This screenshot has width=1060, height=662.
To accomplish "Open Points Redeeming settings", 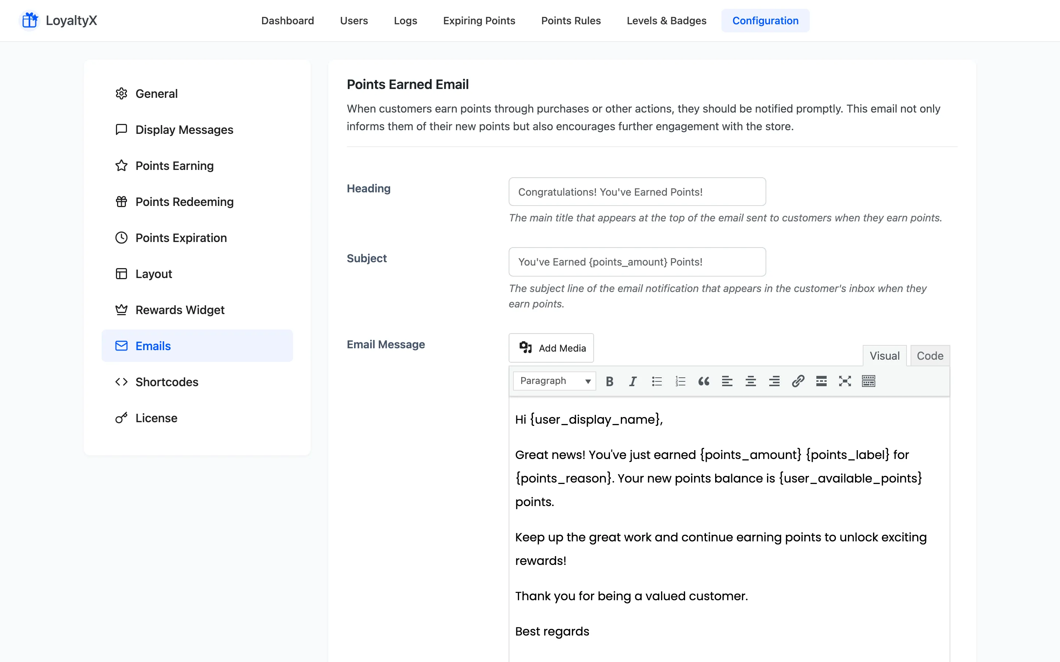I will point(197,202).
